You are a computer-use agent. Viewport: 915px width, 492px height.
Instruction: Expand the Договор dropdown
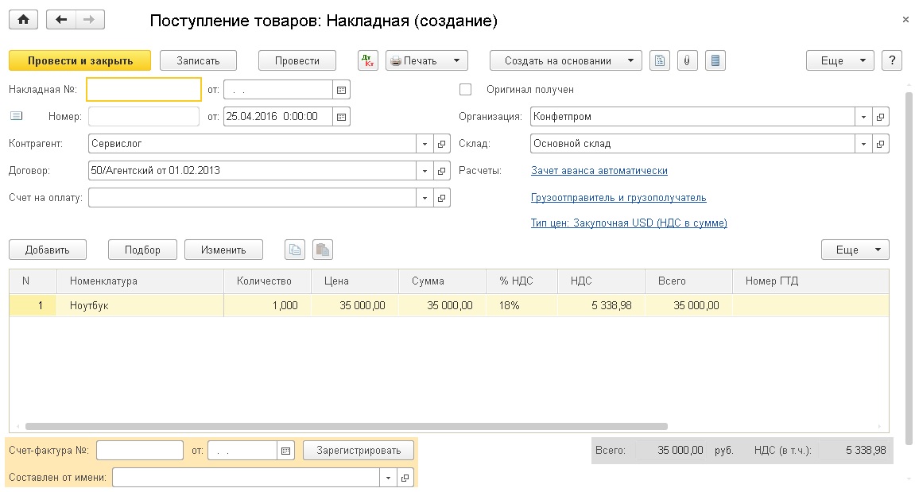click(425, 170)
